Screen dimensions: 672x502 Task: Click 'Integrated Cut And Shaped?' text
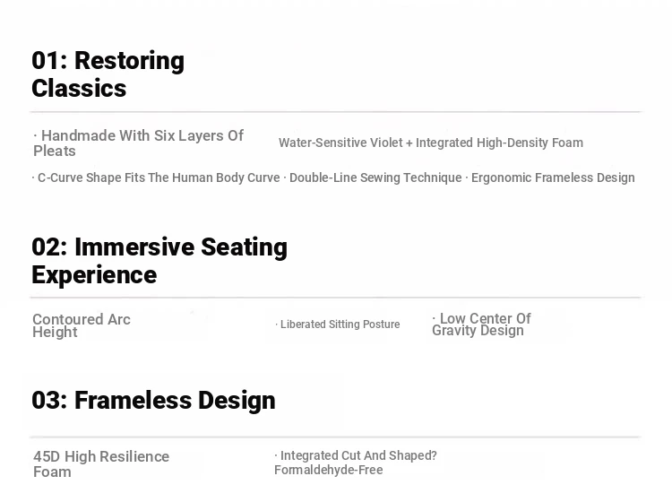coord(358,455)
